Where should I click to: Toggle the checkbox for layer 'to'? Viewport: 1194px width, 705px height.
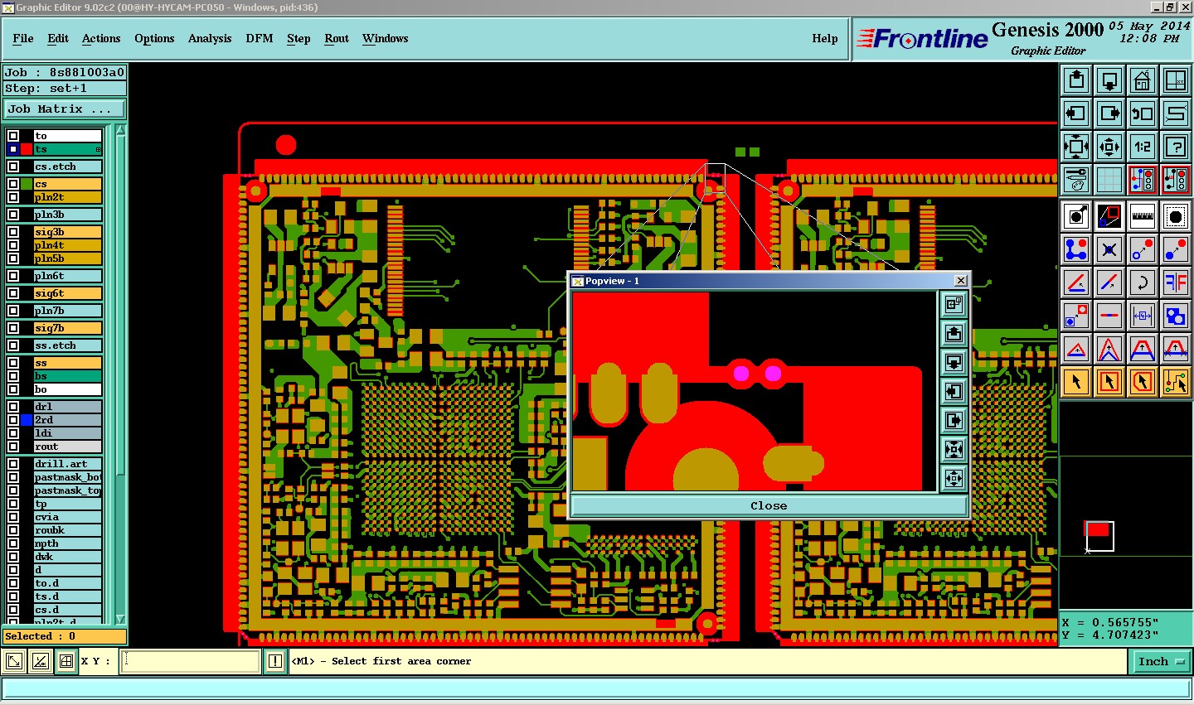coord(13,136)
